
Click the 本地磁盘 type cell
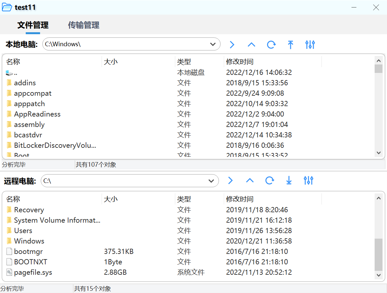click(x=191, y=72)
